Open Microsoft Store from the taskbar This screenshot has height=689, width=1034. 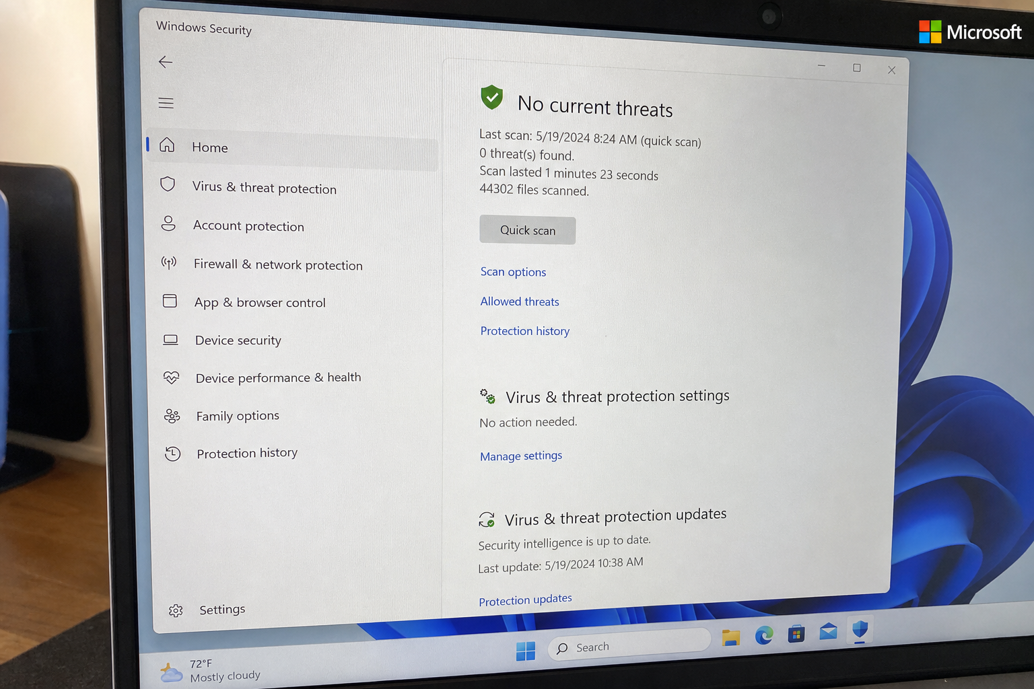(796, 633)
